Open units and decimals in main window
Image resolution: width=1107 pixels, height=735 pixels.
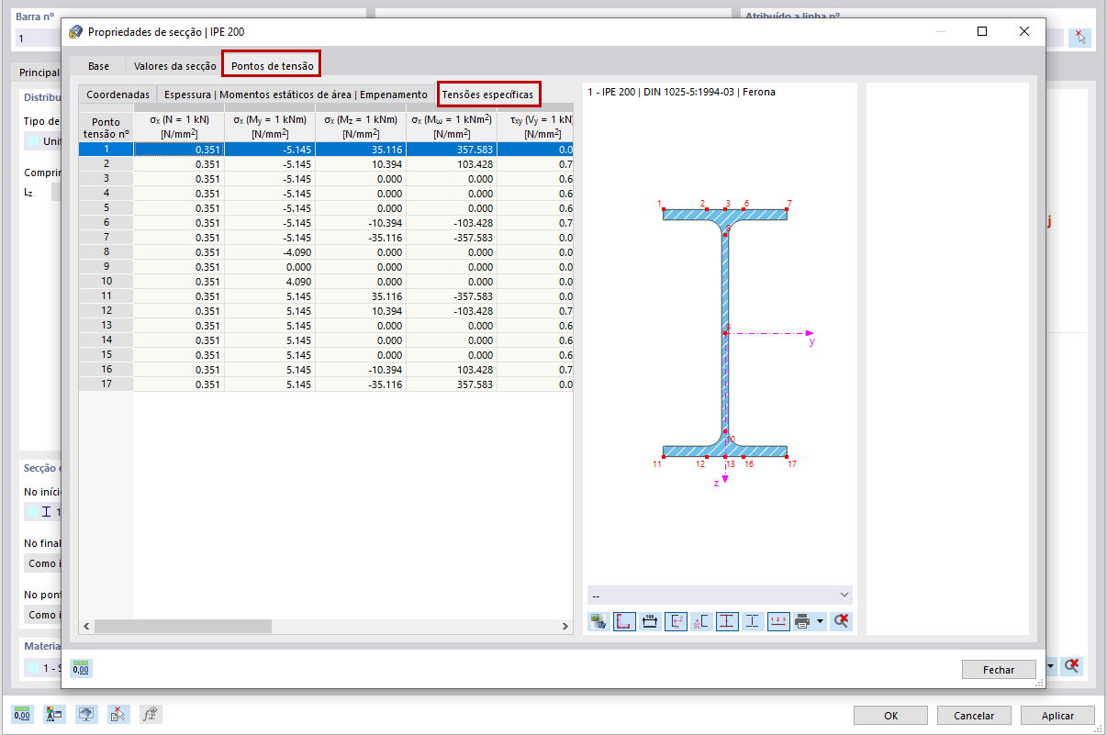(22, 715)
